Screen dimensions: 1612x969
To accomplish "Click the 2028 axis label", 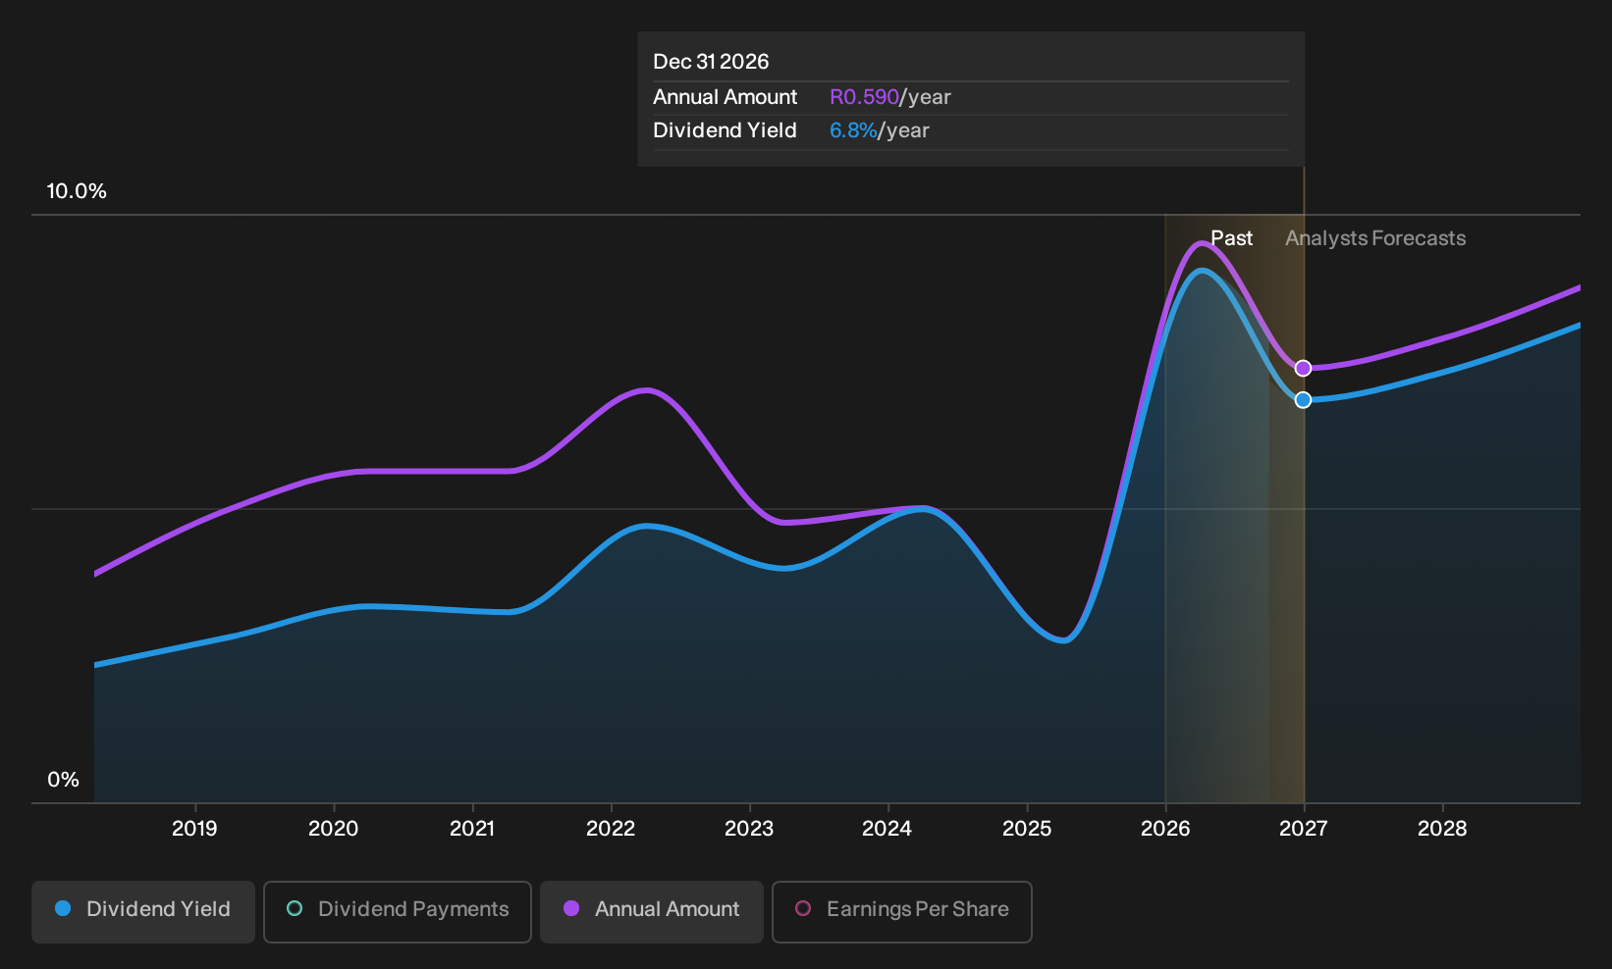I will [1442, 829].
